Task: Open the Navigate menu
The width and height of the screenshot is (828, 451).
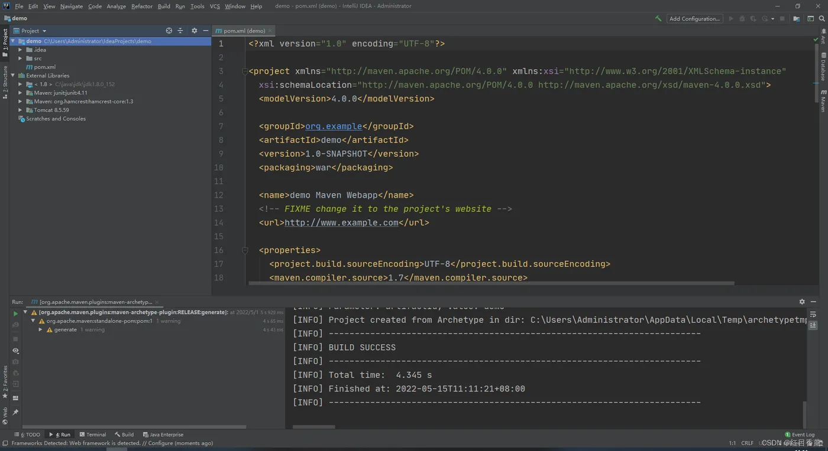Action: tap(71, 6)
